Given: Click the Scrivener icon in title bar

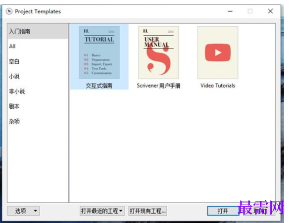Looking at the screenshot, I should tap(9, 11).
